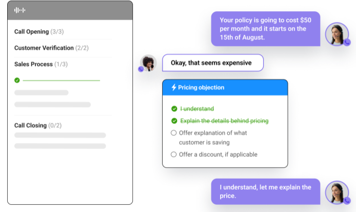The image size is (356, 212).
Task: Select 'Offer explanation of what customer is saving'
Action: (x=173, y=133)
